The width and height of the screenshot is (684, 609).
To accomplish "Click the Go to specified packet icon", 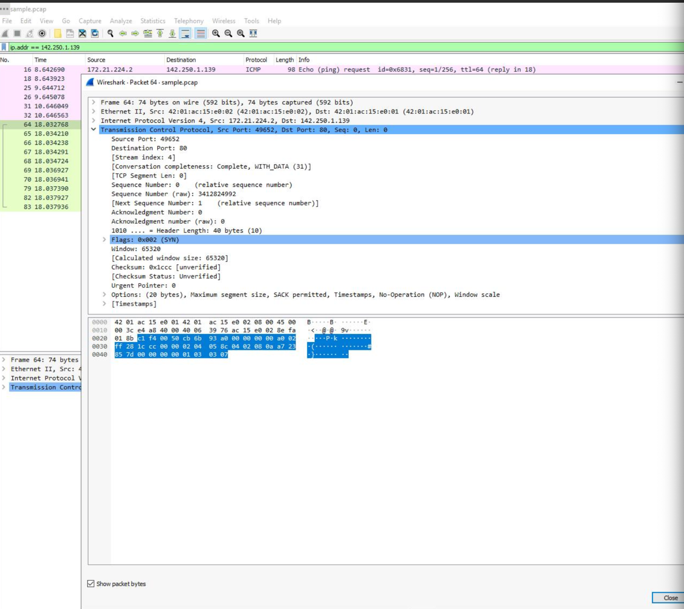I will 147,33.
